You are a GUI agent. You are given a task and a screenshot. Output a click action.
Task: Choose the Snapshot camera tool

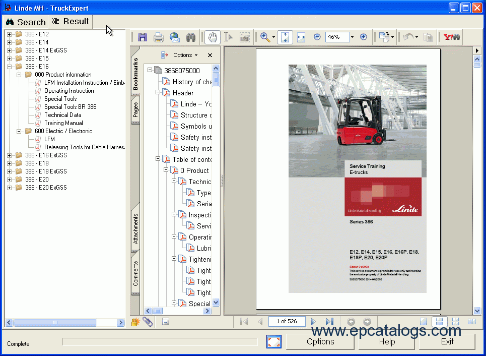tap(245, 37)
